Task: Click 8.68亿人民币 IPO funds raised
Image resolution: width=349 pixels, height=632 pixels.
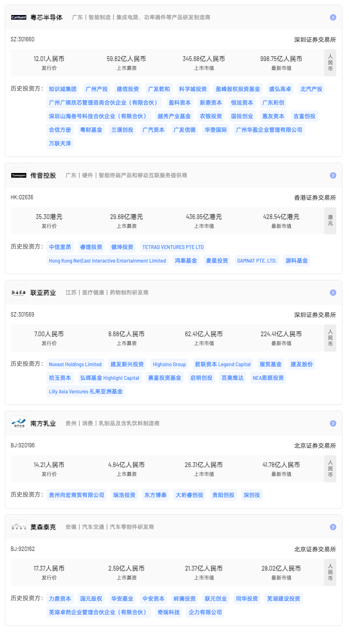Action: pos(127,334)
